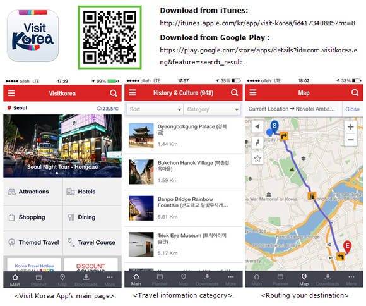Open Bukchon Hanok Village thumbnail

pos(141,172)
